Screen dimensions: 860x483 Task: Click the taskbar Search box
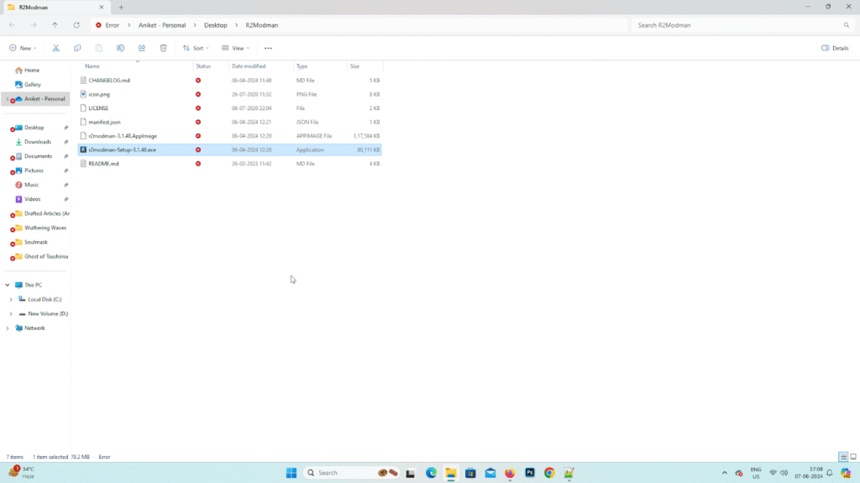pyautogui.click(x=352, y=473)
